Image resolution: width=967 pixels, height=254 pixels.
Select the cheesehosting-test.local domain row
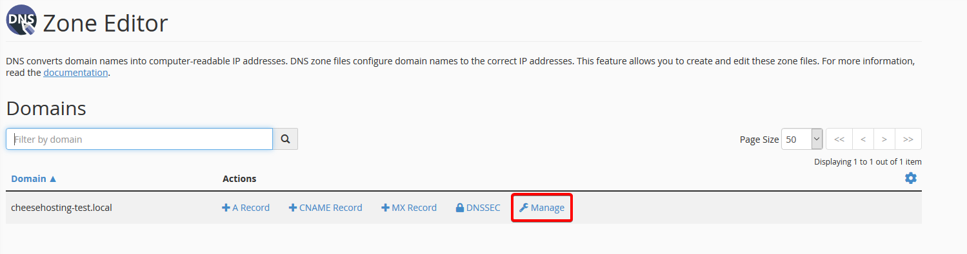pos(464,208)
